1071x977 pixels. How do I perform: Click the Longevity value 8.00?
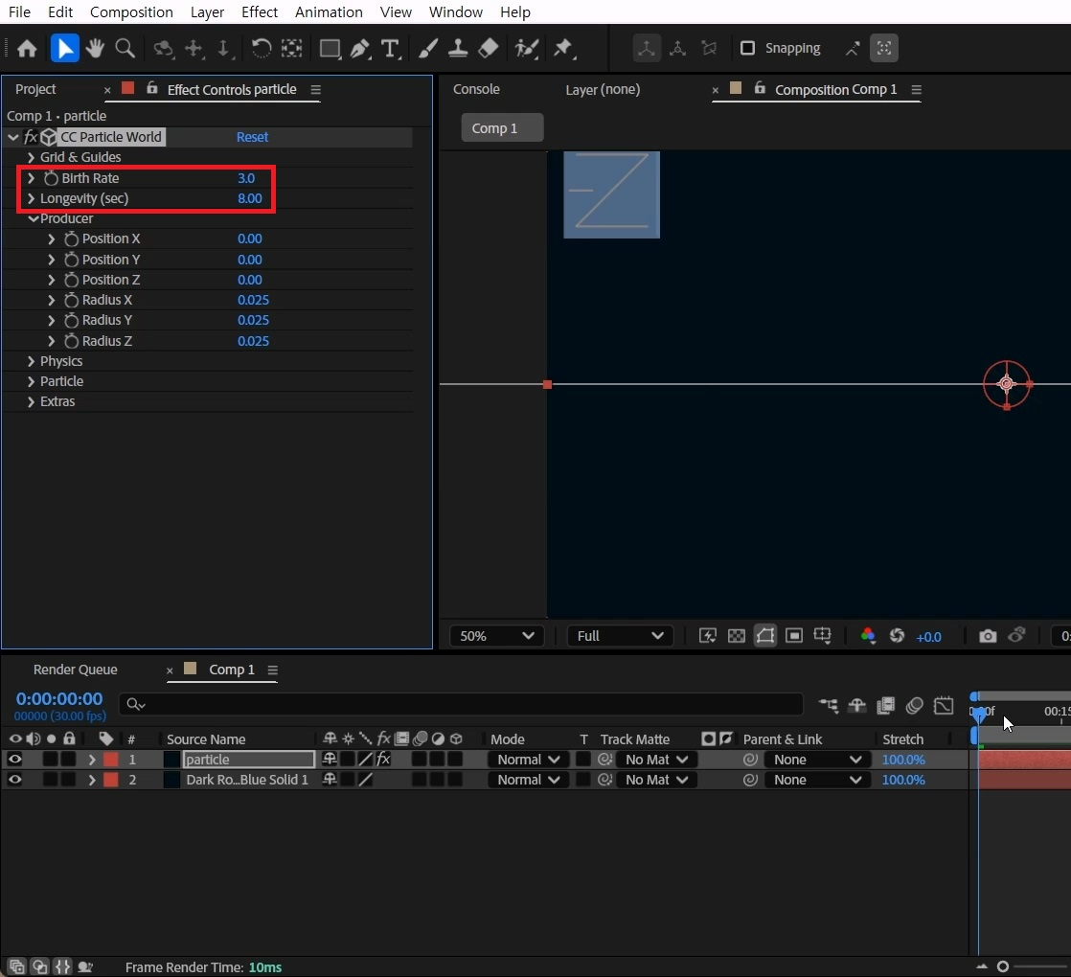pyautogui.click(x=250, y=198)
